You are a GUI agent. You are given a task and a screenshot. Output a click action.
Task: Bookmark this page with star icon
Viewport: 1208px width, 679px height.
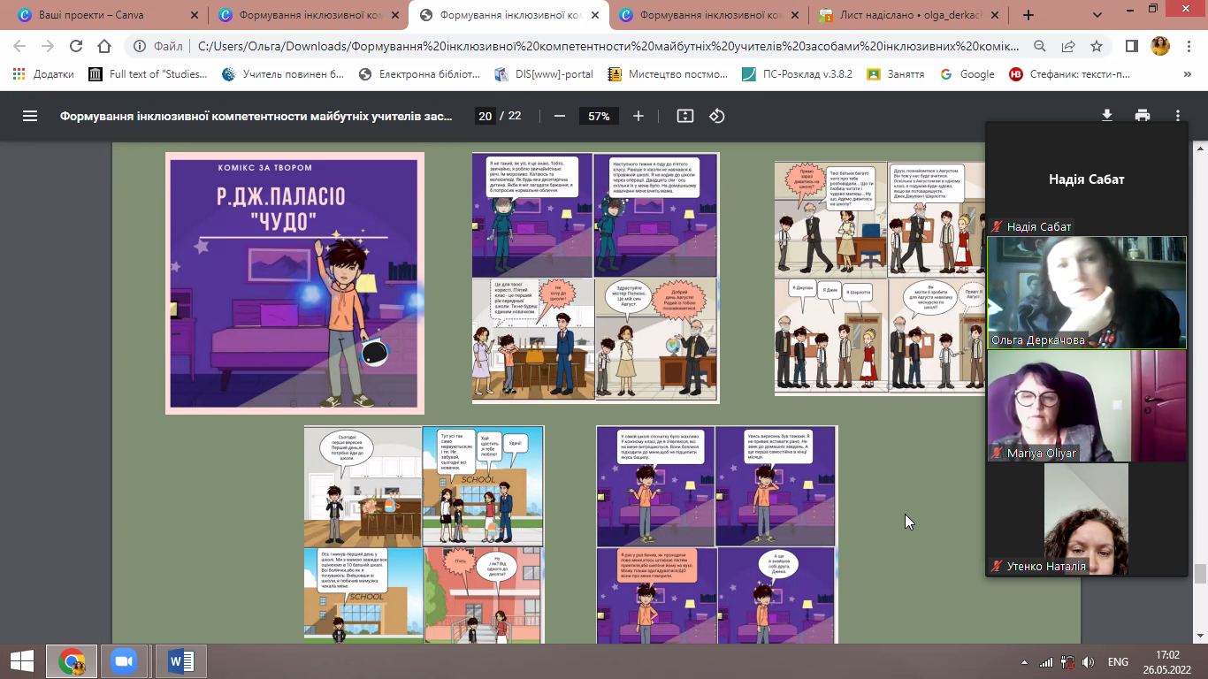(x=1097, y=47)
